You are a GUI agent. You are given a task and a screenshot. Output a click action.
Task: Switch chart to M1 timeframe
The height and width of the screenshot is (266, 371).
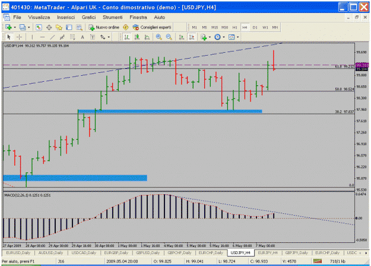point(194,27)
